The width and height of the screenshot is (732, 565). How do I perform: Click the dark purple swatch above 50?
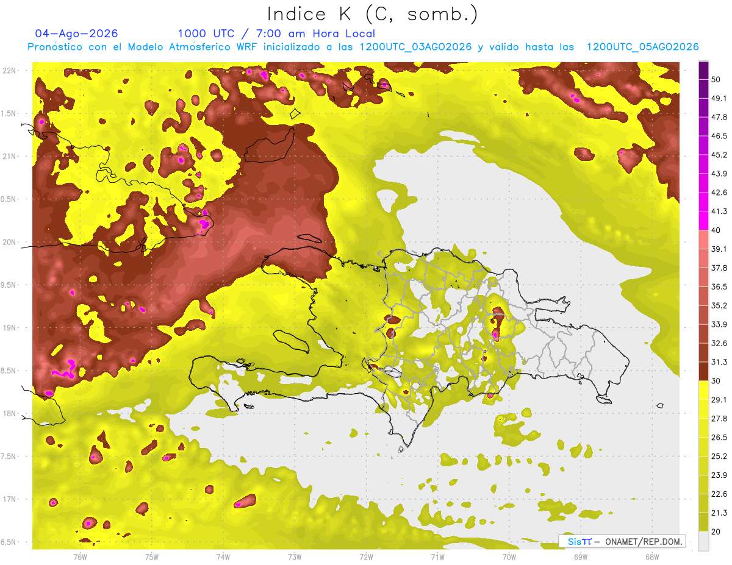point(703,70)
